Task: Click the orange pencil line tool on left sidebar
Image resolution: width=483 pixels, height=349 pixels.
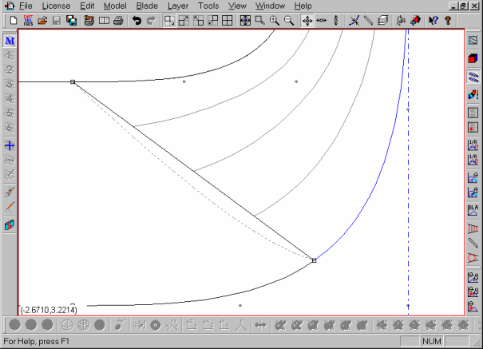Action: click(x=10, y=207)
